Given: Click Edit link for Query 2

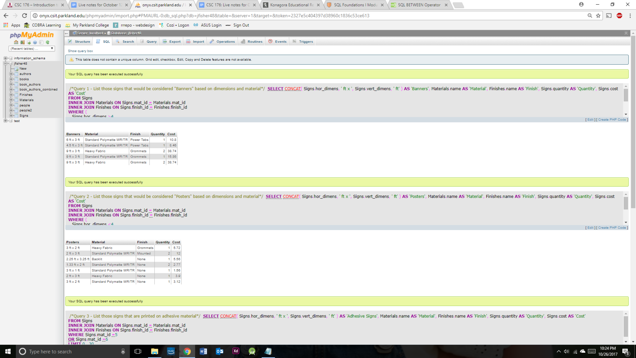Looking at the screenshot, I should [590, 228].
